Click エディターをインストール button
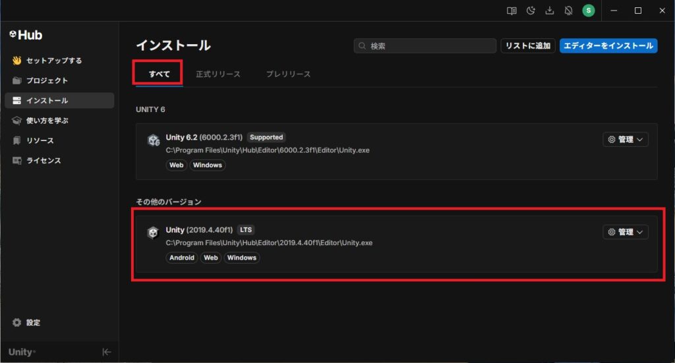 click(608, 46)
